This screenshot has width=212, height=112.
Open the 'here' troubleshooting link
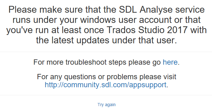170,62
